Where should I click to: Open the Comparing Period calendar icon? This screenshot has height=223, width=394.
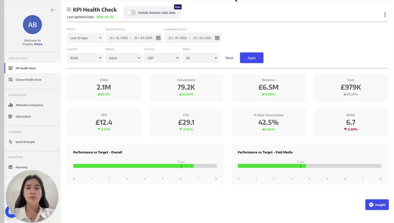coord(217,38)
